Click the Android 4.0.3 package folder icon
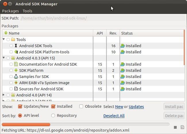The image size is (187, 134). tap(13, 58)
